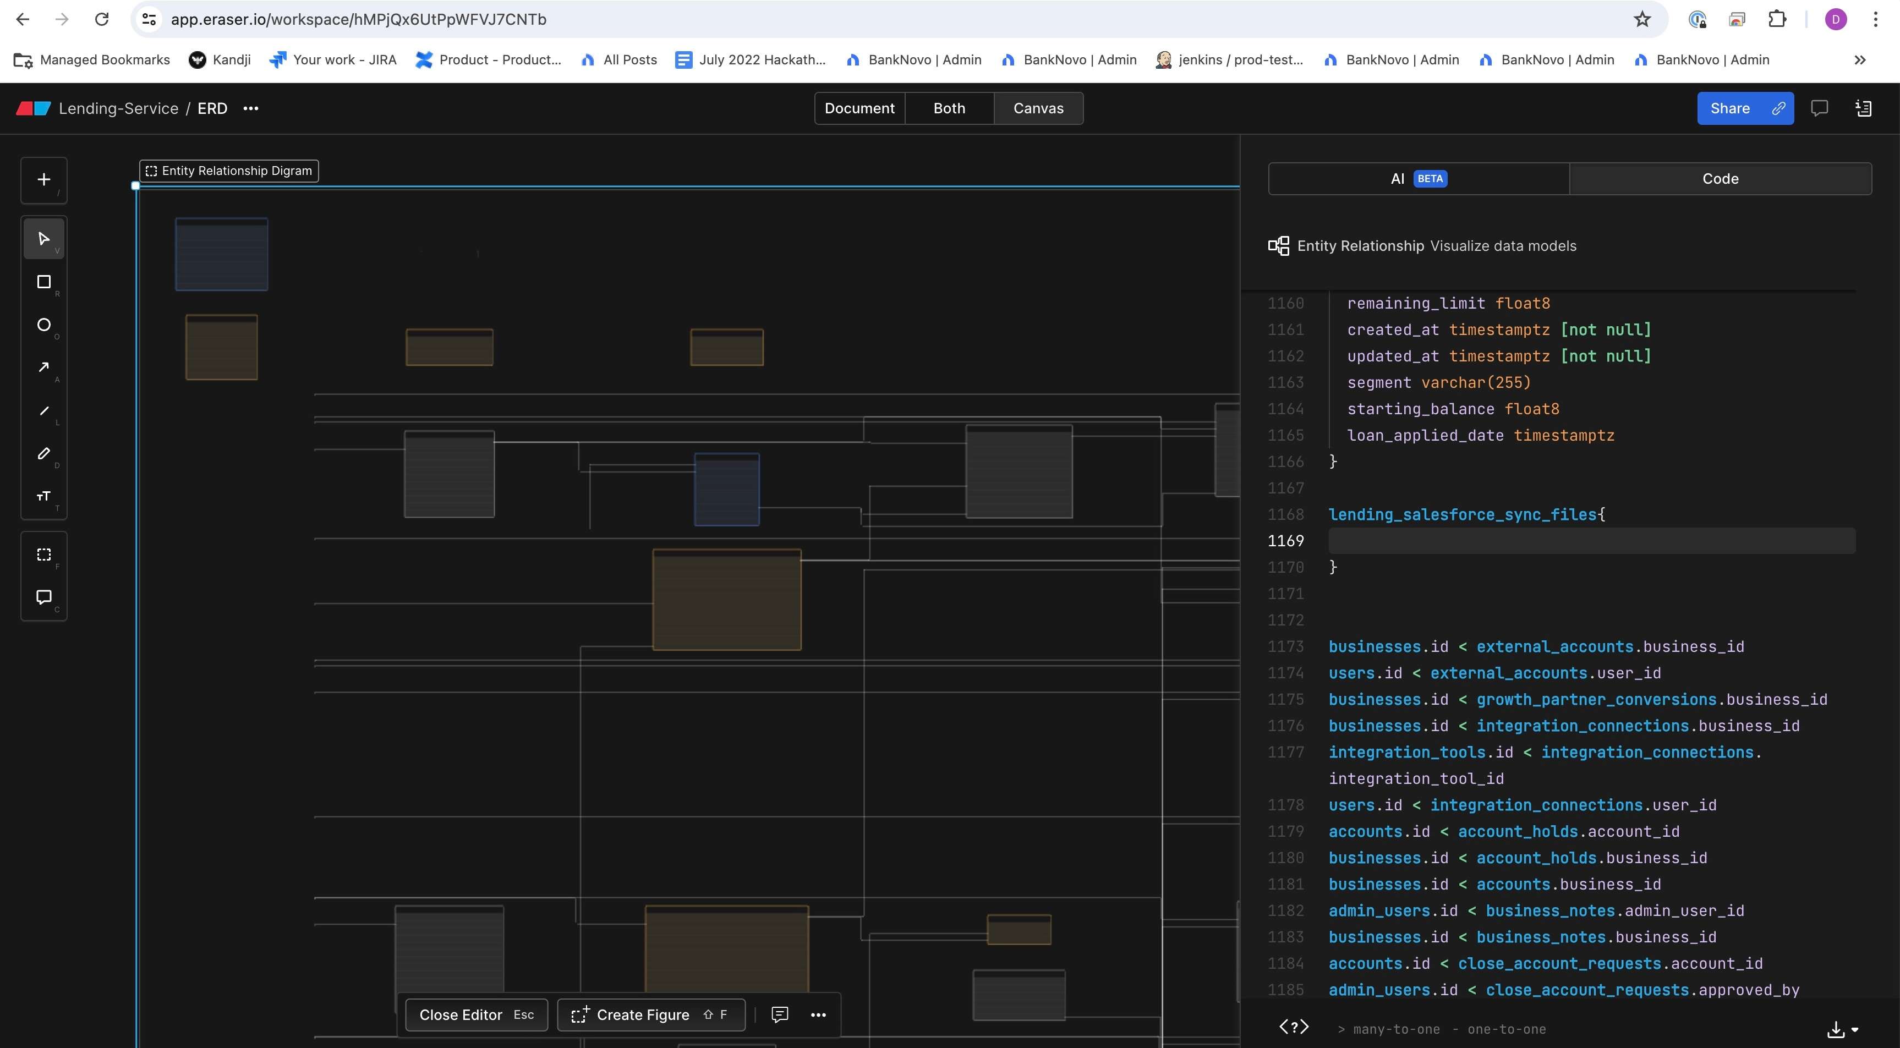This screenshot has width=1900, height=1048.
Task: Open the Code tab
Action: point(1720,178)
